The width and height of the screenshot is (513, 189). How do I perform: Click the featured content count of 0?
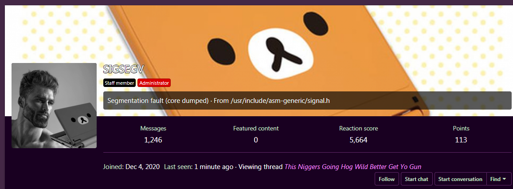pyautogui.click(x=256, y=140)
